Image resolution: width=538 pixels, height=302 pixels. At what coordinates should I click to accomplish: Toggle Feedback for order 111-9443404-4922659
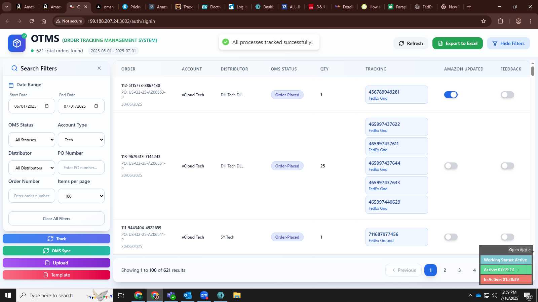pyautogui.click(x=507, y=237)
